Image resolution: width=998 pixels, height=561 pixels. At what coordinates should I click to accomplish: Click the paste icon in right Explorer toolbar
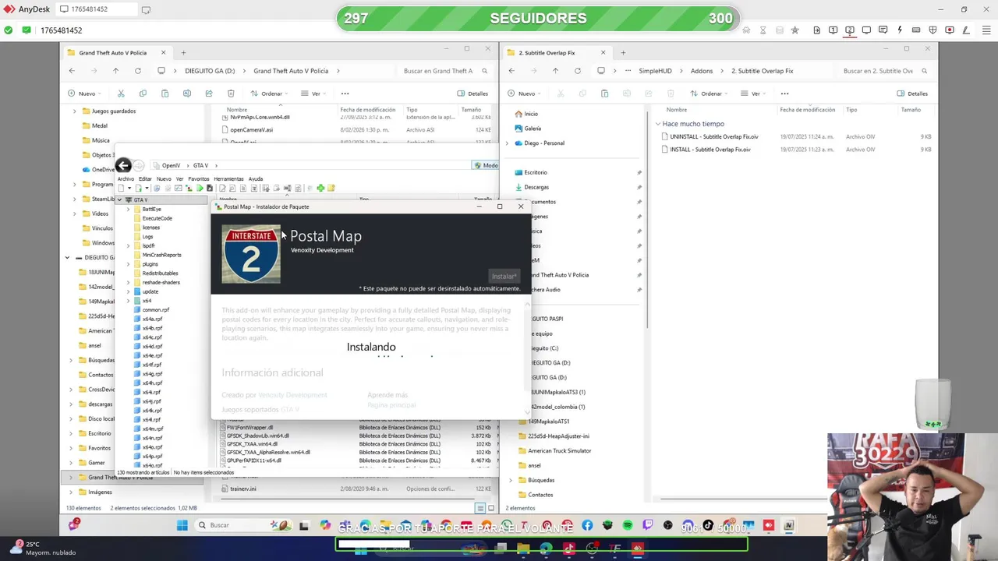[604, 93]
